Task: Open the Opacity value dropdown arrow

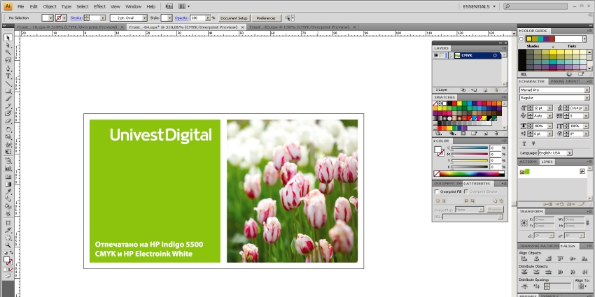Action: [x=208, y=17]
